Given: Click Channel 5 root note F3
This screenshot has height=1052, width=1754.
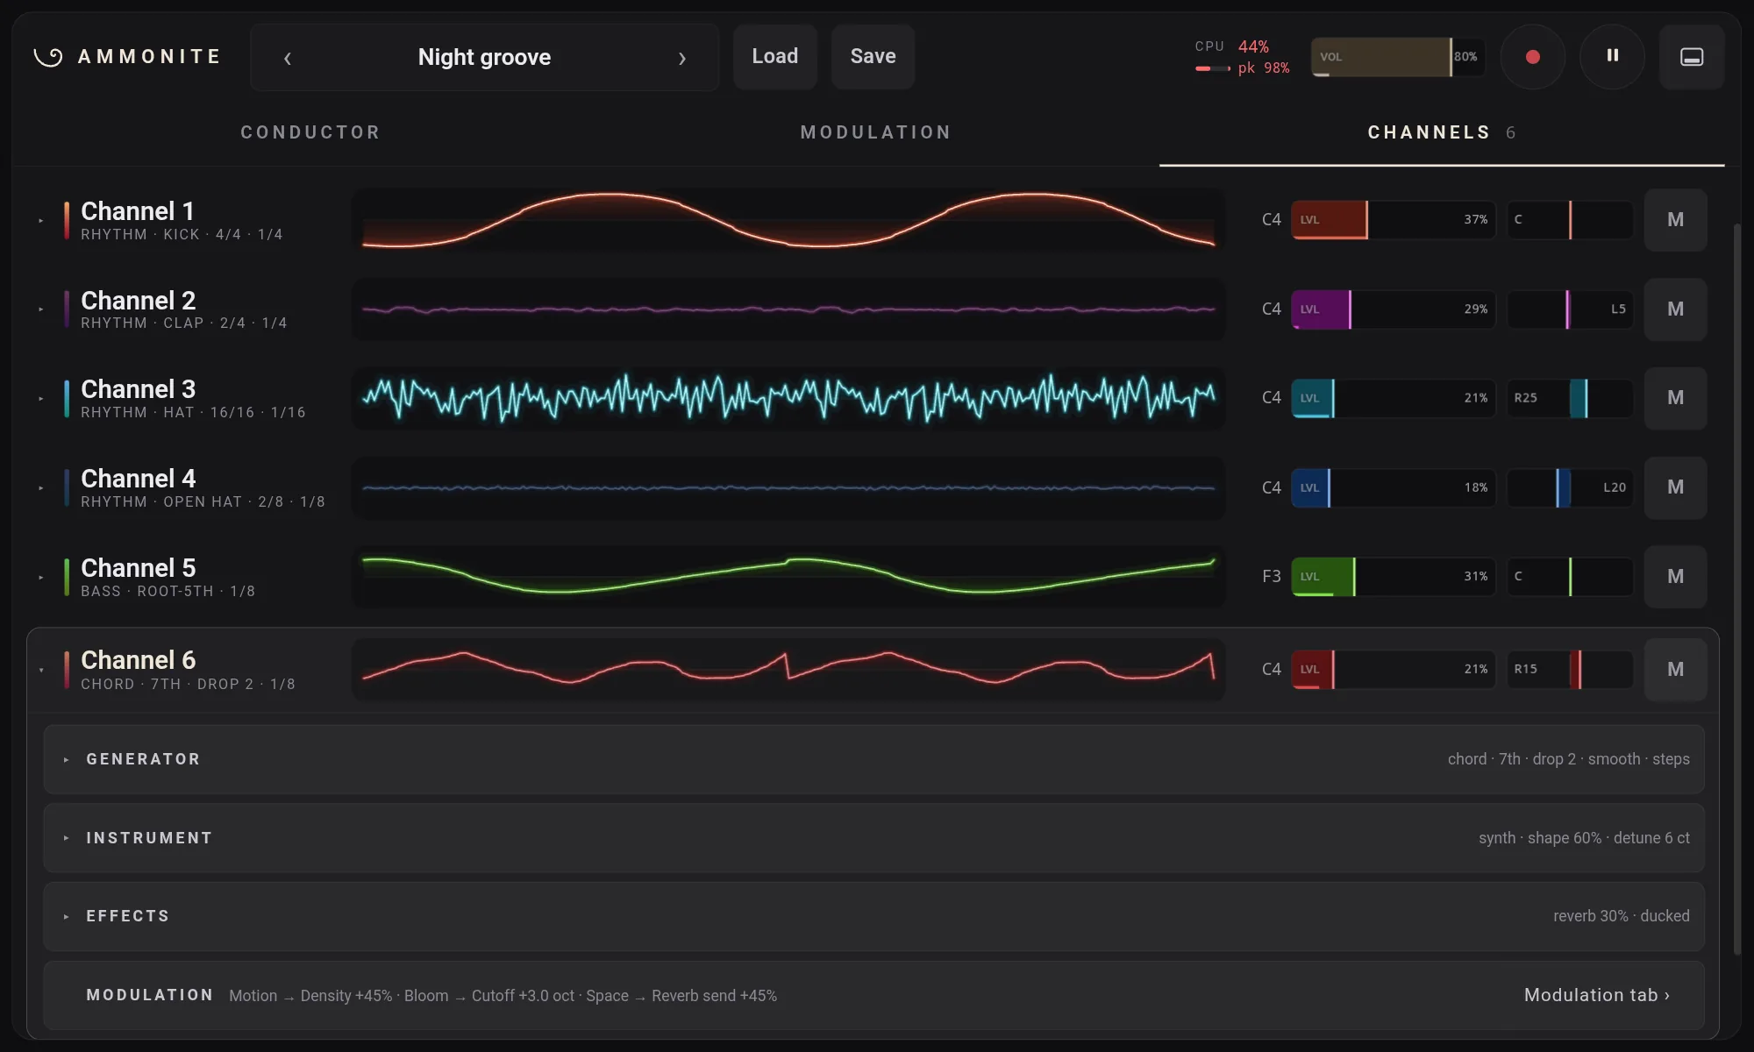Looking at the screenshot, I should click(x=1271, y=577).
